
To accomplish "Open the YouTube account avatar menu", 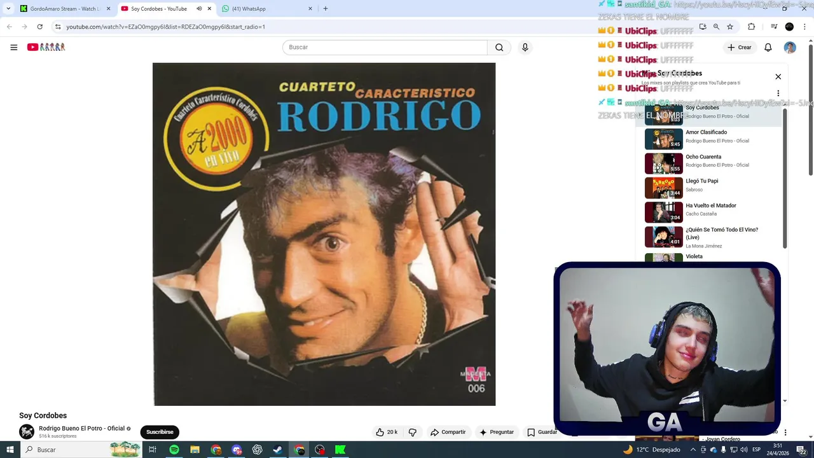I will click(x=790, y=47).
